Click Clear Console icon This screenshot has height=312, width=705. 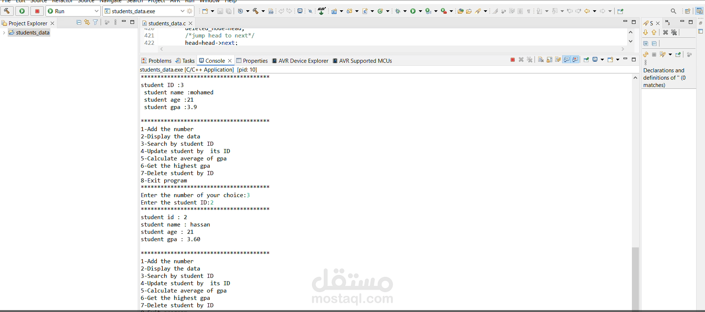(541, 59)
